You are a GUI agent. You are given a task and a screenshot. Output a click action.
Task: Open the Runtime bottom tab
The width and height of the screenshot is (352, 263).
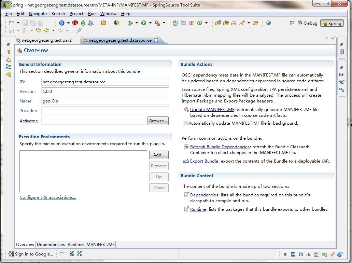pyautogui.click(x=75, y=244)
